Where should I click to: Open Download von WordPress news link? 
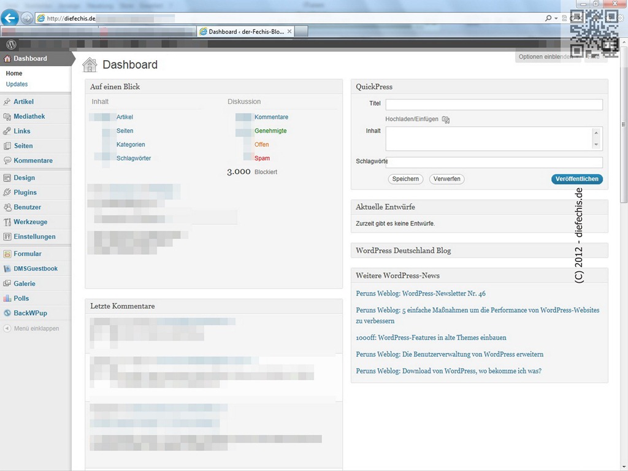pyautogui.click(x=448, y=371)
